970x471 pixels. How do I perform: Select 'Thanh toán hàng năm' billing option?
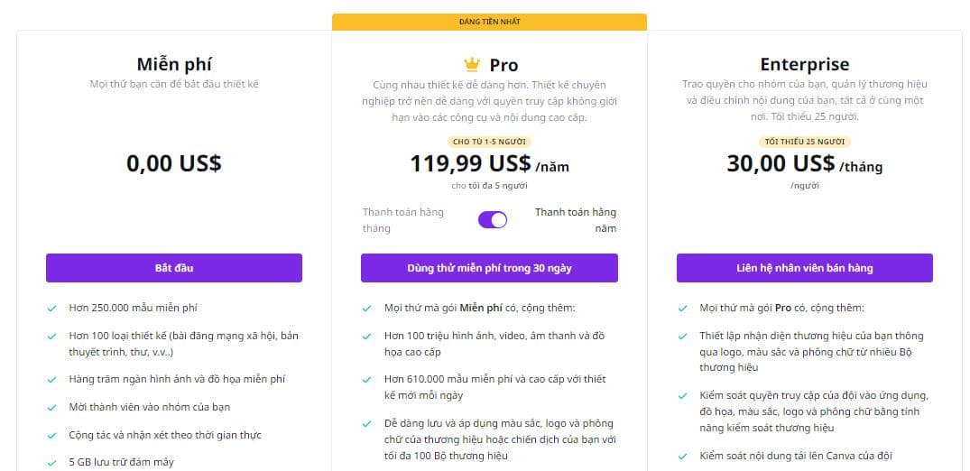tap(576, 220)
